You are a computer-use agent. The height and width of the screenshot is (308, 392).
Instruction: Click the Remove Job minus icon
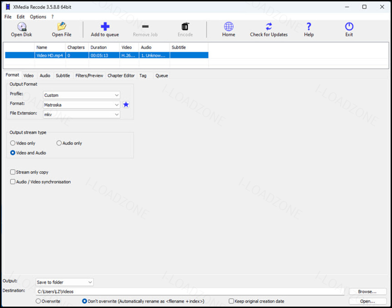coord(145,26)
